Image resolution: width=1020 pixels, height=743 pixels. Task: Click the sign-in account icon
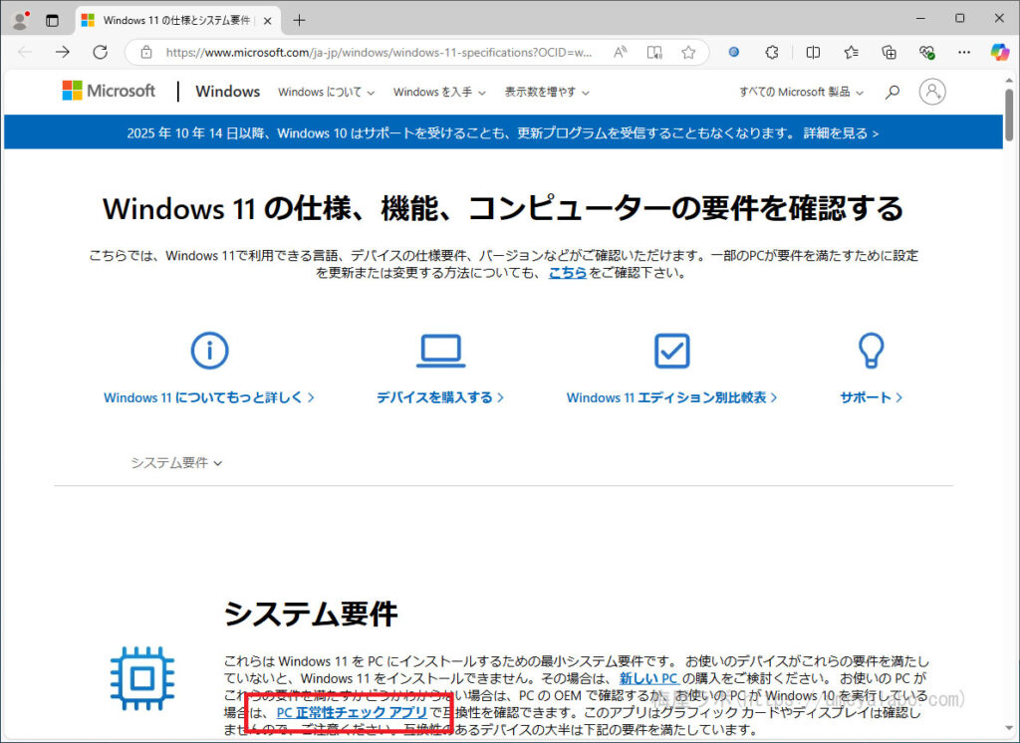pyautogui.click(x=932, y=92)
